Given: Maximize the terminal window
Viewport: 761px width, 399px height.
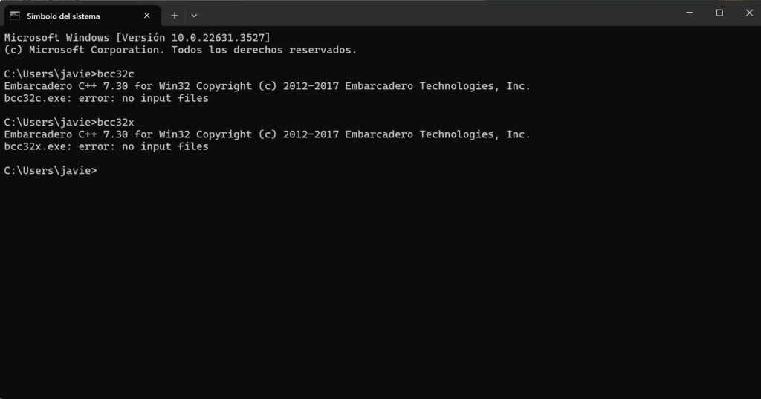Looking at the screenshot, I should (x=719, y=13).
